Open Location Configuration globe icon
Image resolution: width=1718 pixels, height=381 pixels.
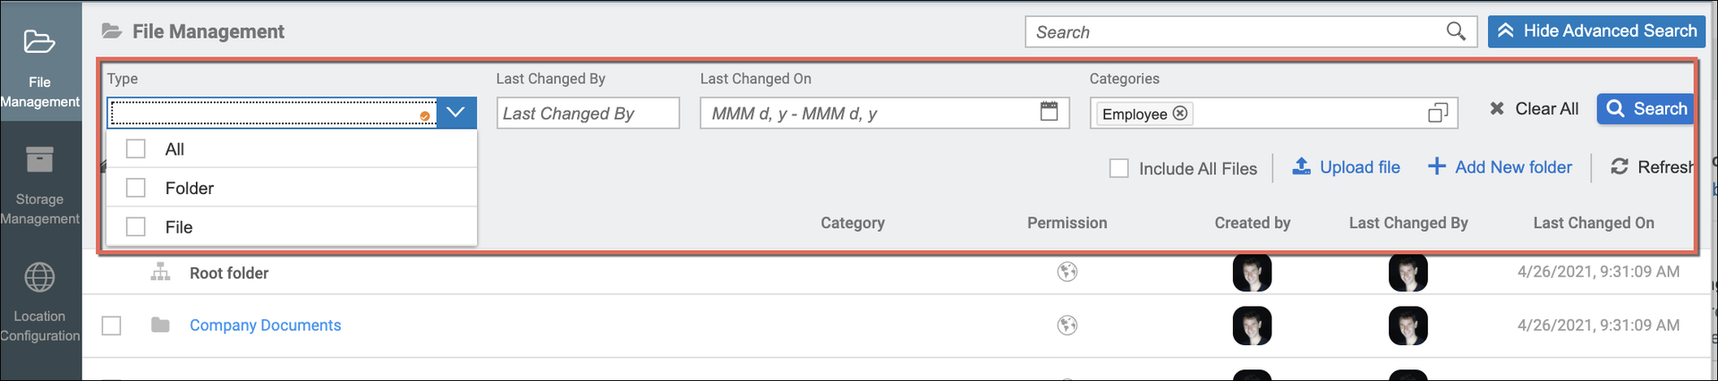pyautogui.click(x=39, y=278)
